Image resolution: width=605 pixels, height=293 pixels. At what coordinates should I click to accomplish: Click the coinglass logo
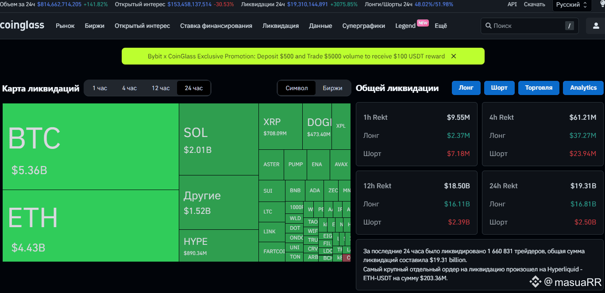click(22, 25)
